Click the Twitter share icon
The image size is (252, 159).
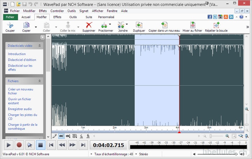coord(215,17)
